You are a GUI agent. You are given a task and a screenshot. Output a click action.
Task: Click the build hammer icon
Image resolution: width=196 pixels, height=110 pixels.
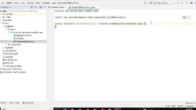point(145,3)
